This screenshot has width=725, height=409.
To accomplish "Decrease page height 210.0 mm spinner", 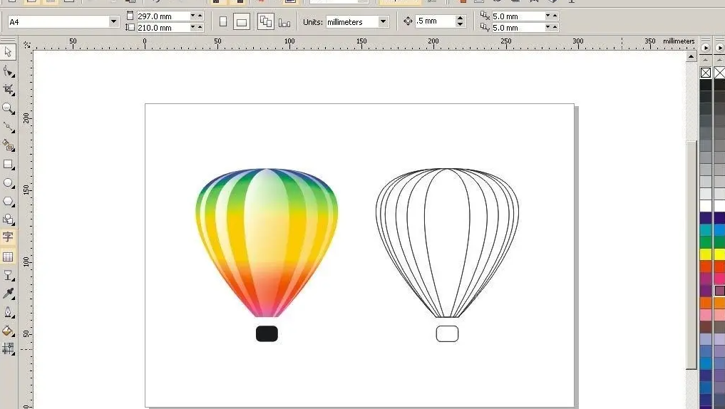I will pos(192,27).
